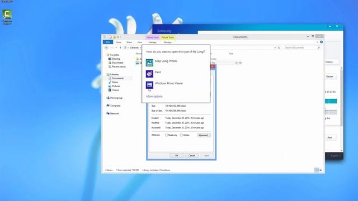
Task: Cancel the properties dialog
Action: coord(191,155)
